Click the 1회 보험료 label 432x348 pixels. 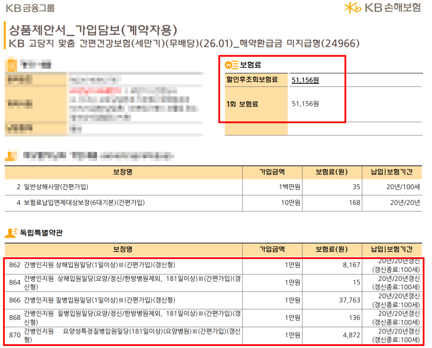tap(242, 104)
